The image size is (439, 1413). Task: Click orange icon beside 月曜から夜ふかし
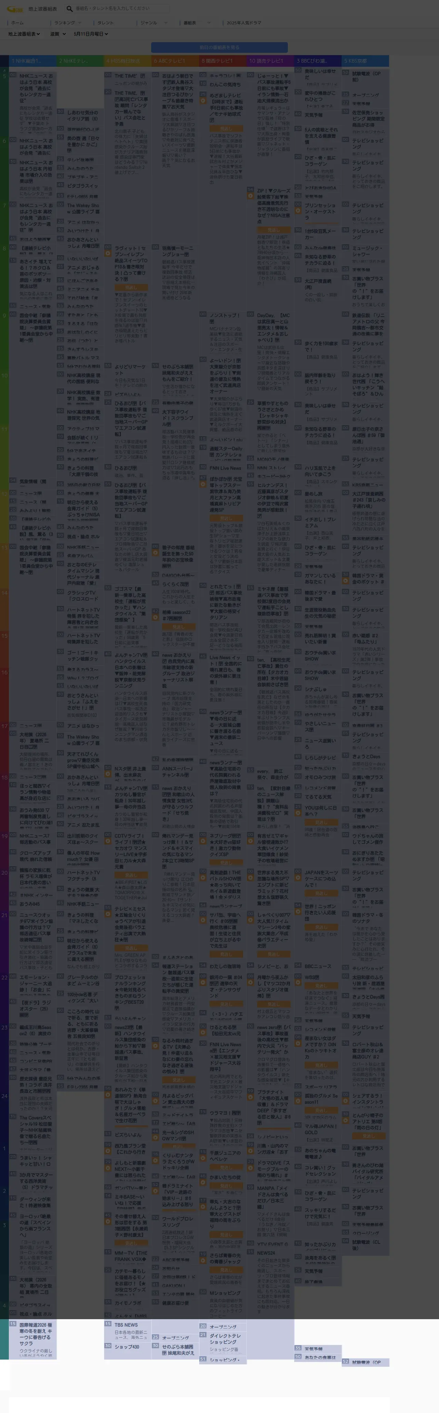click(x=251, y=984)
